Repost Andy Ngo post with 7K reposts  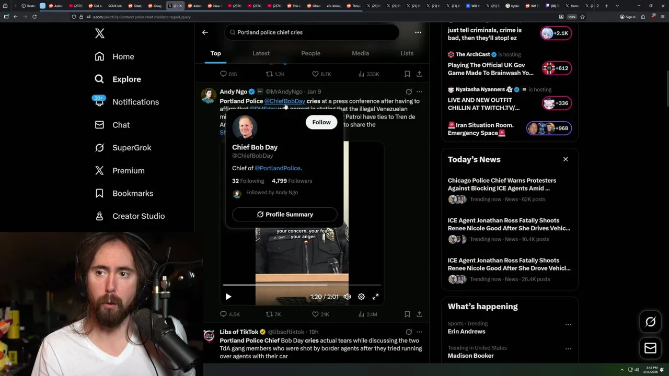(x=274, y=314)
